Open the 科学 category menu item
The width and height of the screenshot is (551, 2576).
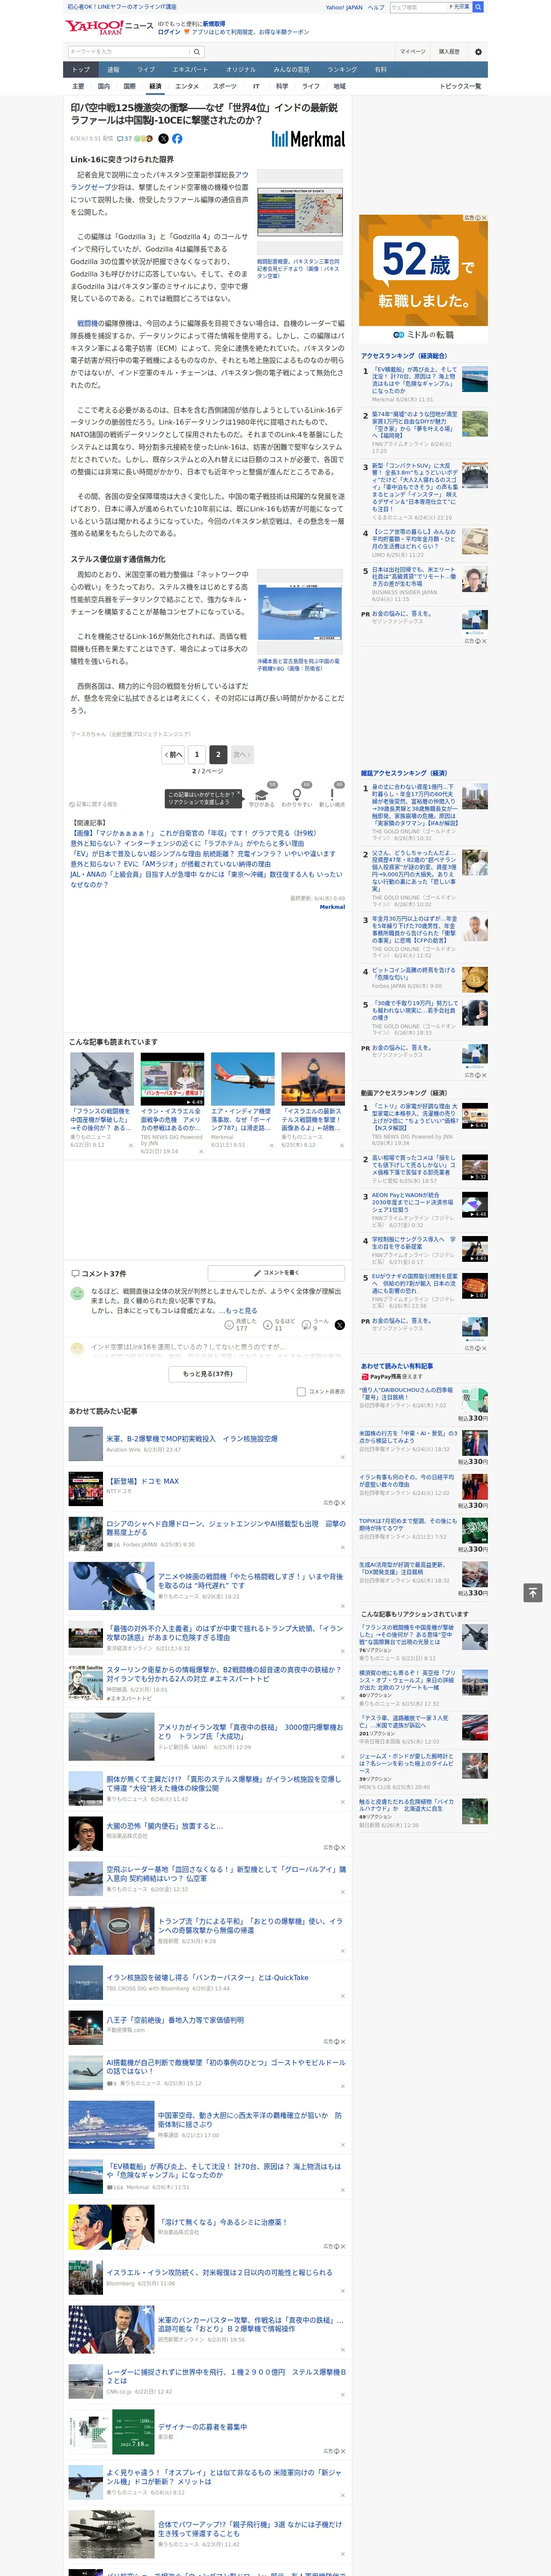[282, 86]
